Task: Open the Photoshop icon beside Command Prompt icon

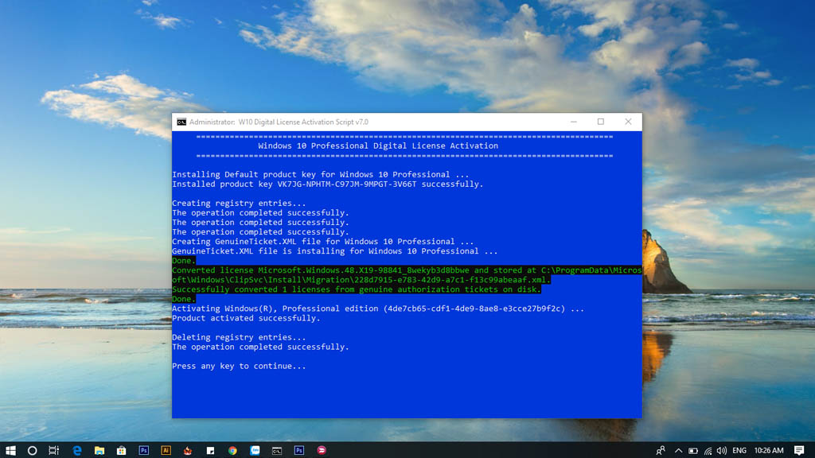Action: (299, 450)
